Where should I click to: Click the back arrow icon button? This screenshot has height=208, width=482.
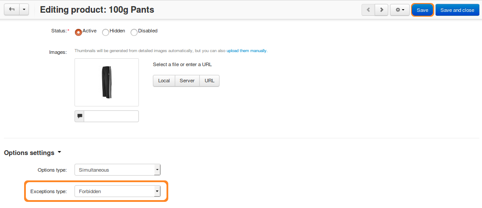point(12,10)
